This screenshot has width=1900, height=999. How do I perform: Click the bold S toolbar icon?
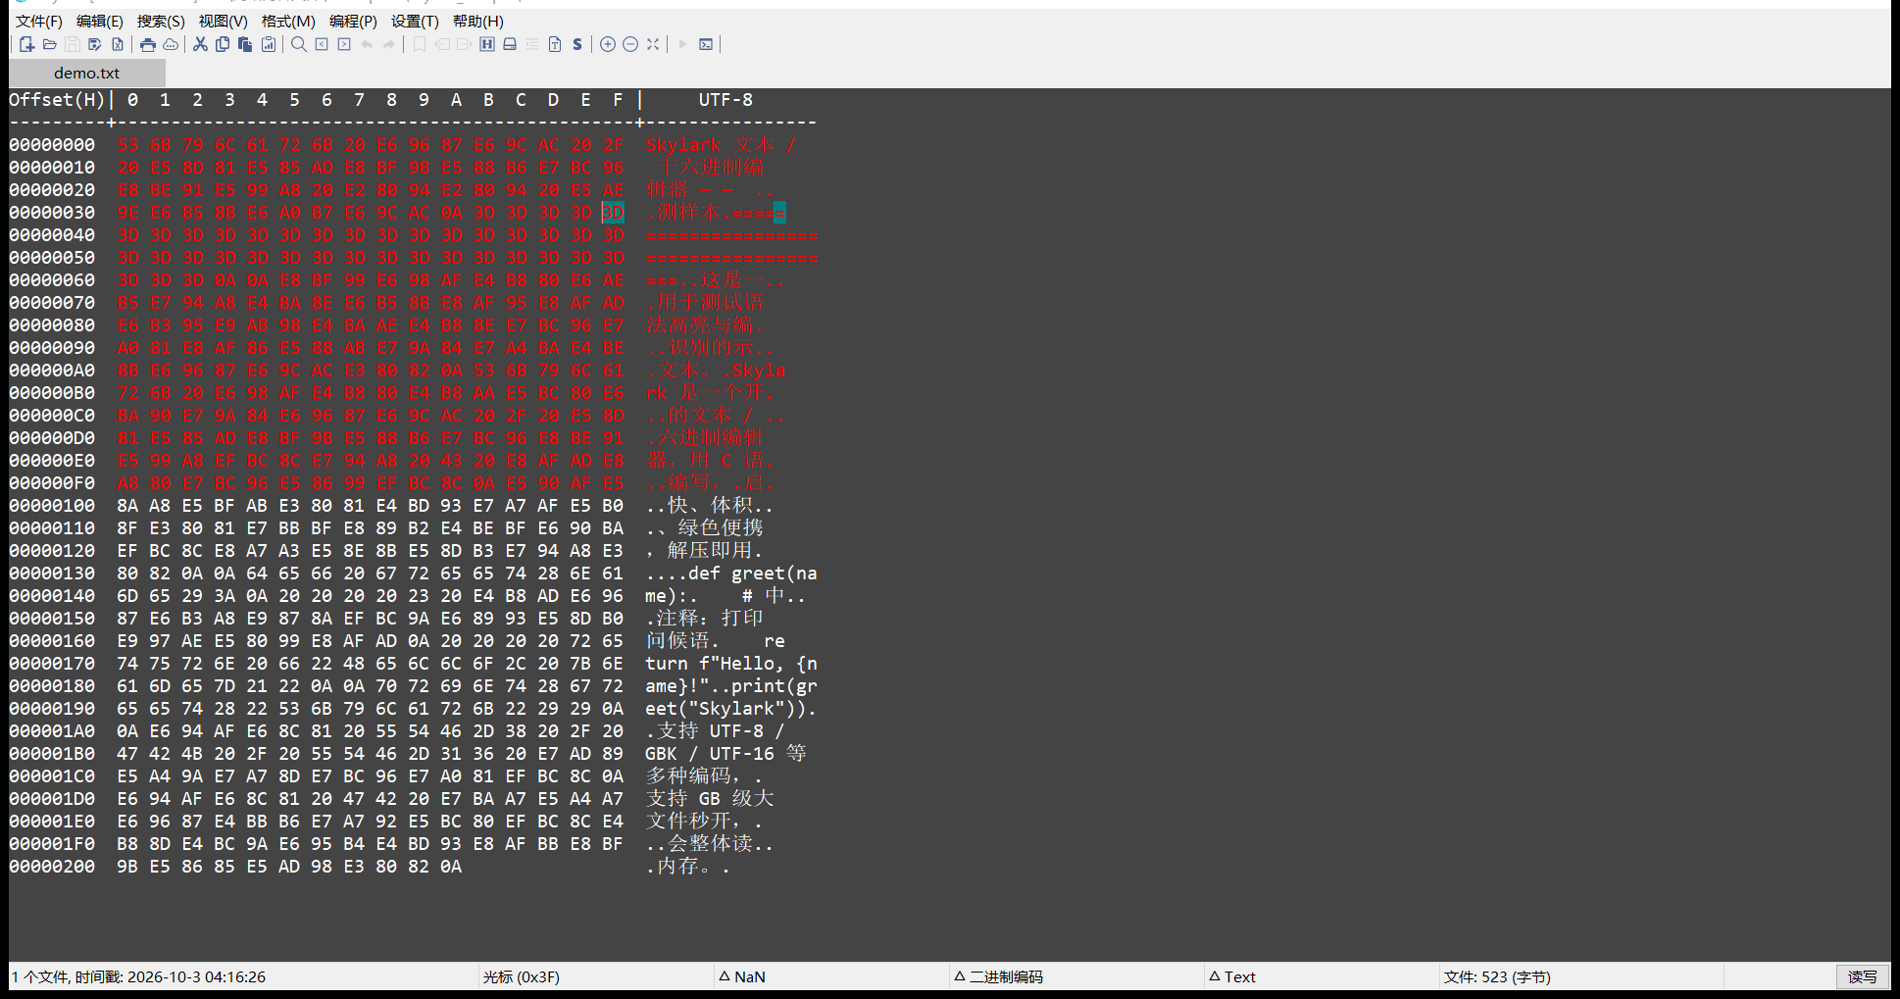[577, 44]
